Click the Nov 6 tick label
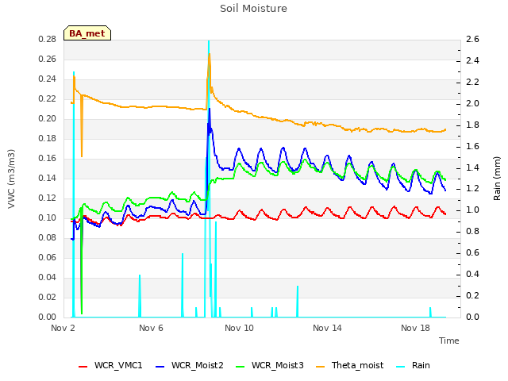This screenshot has width=508, height=381. (x=151, y=328)
